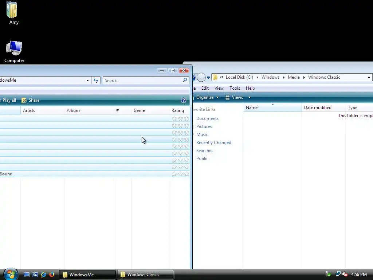Click the Windows Start orb
373x280 pixels.
pyautogui.click(x=11, y=274)
